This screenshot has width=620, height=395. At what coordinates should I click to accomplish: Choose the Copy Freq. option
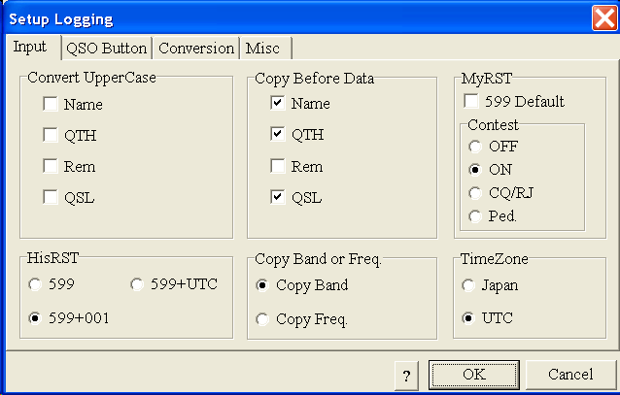(x=261, y=318)
